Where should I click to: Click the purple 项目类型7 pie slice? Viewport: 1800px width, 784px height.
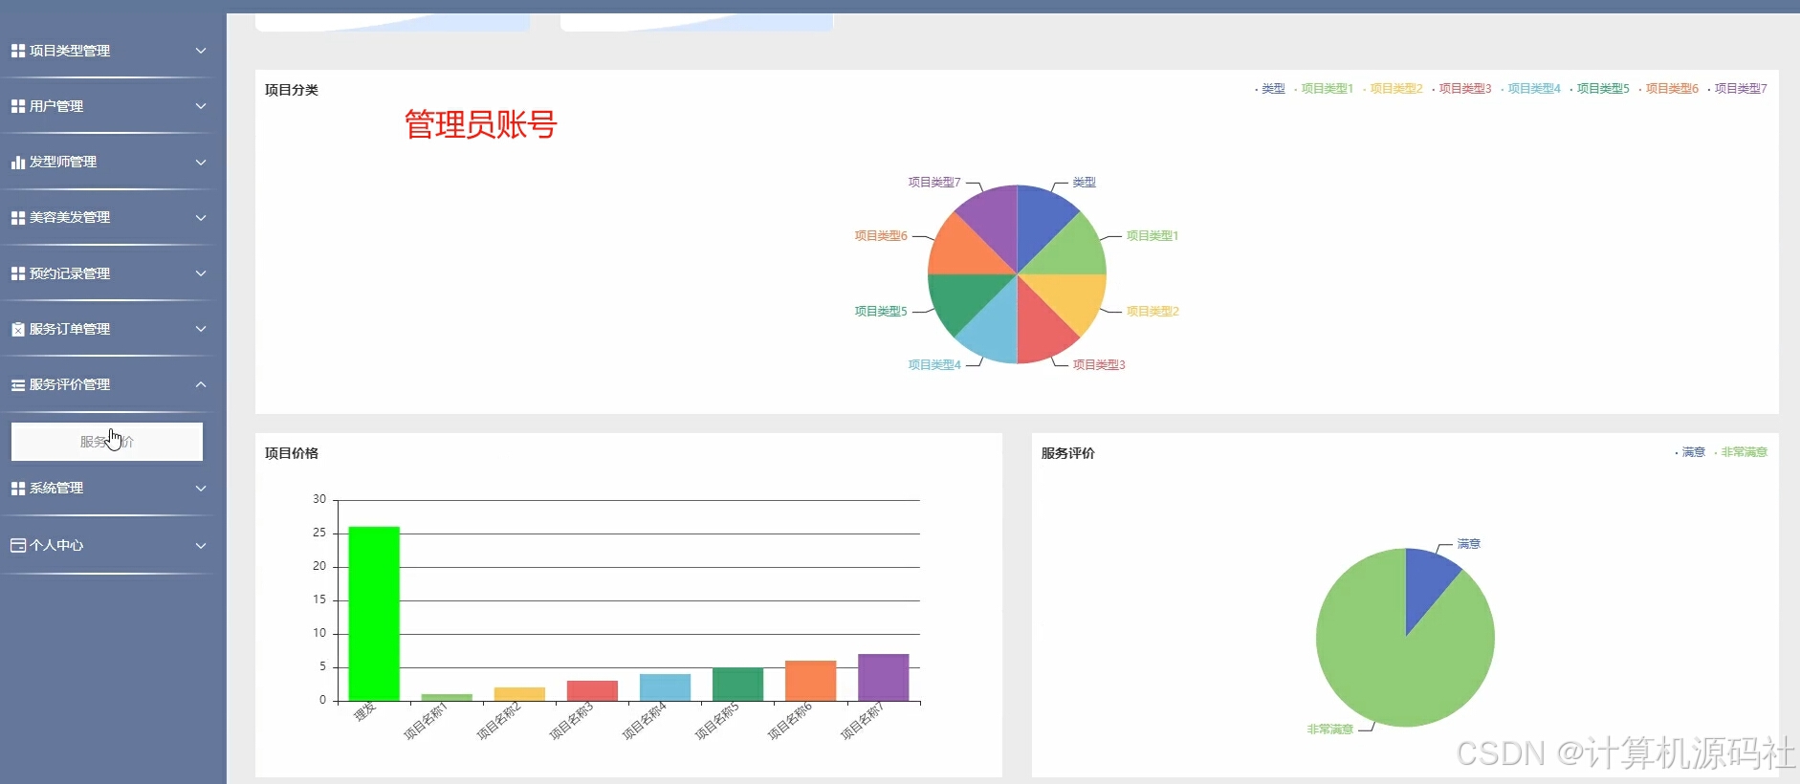[x=994, y=220]
